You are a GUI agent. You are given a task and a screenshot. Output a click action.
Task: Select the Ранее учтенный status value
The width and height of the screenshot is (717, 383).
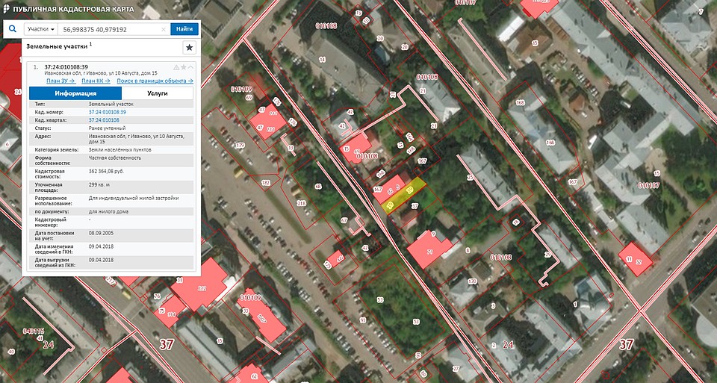(x=107, y=128)
